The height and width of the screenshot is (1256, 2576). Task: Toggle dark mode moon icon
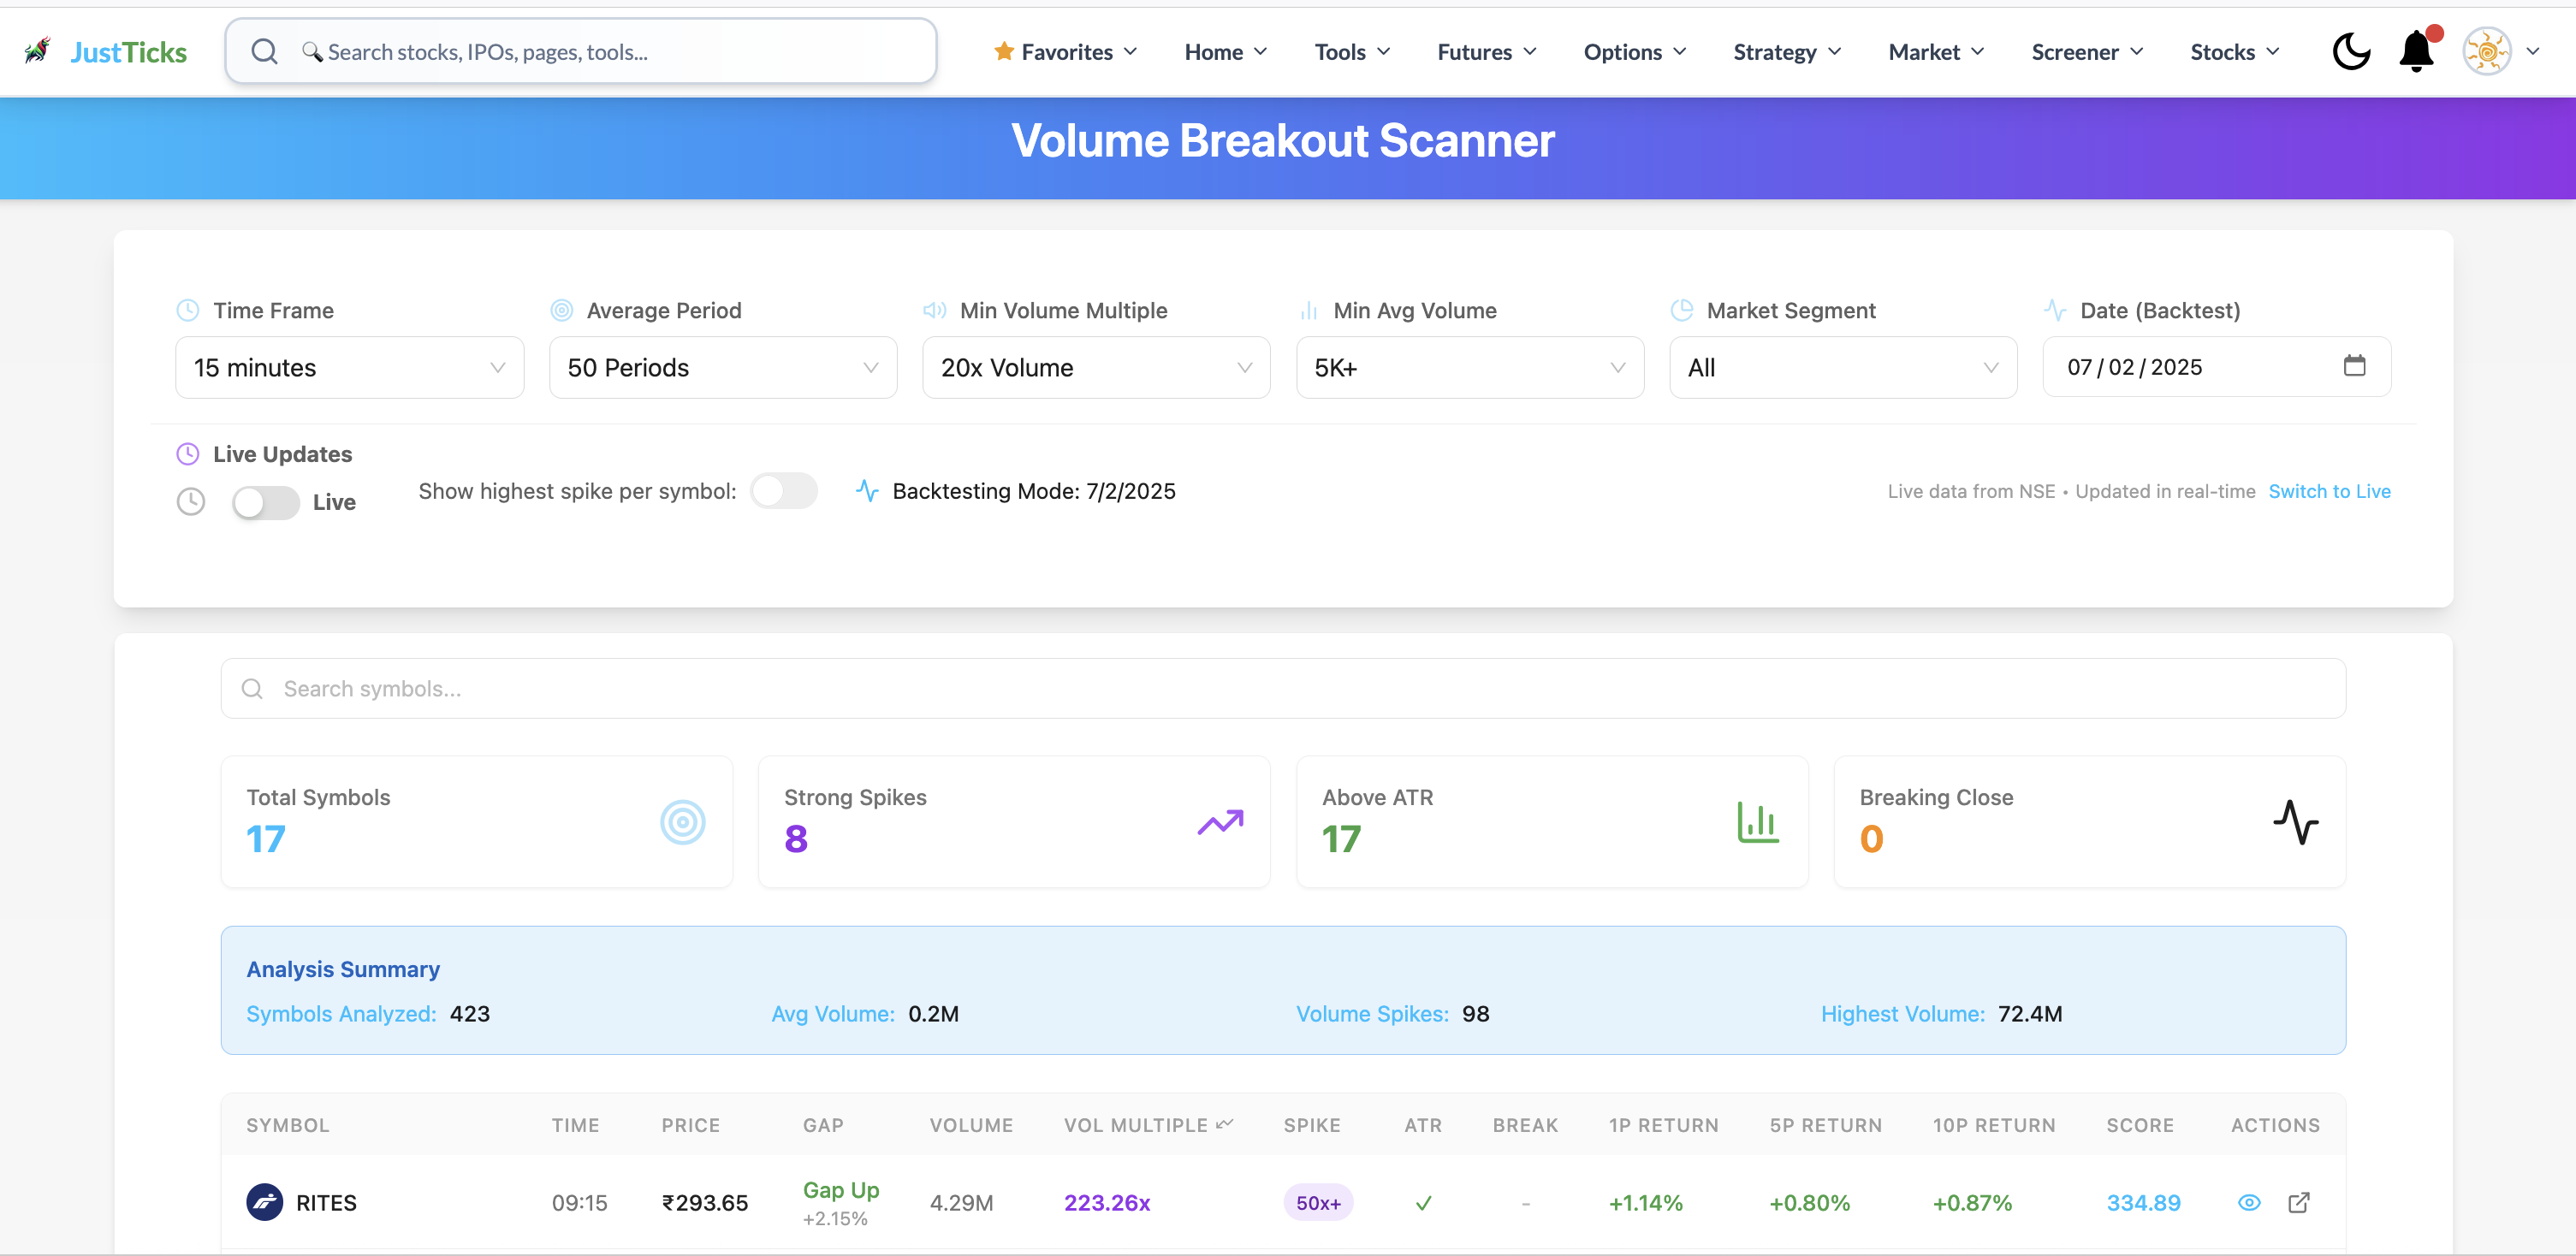coord(2351,51)
